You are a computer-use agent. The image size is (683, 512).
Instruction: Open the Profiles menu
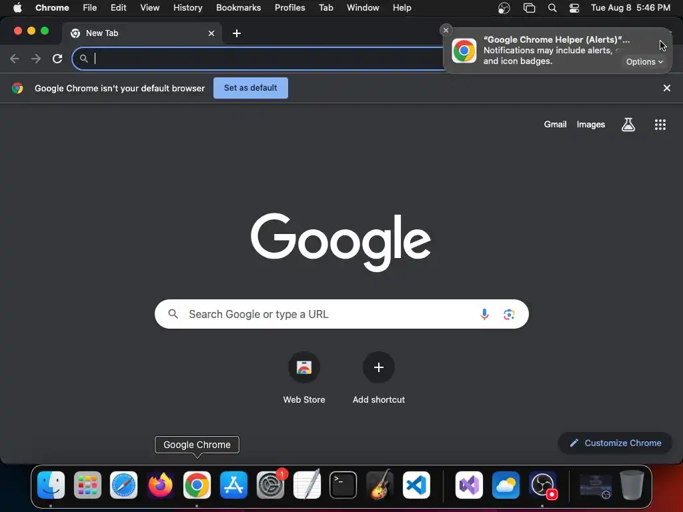pos(289,7)
